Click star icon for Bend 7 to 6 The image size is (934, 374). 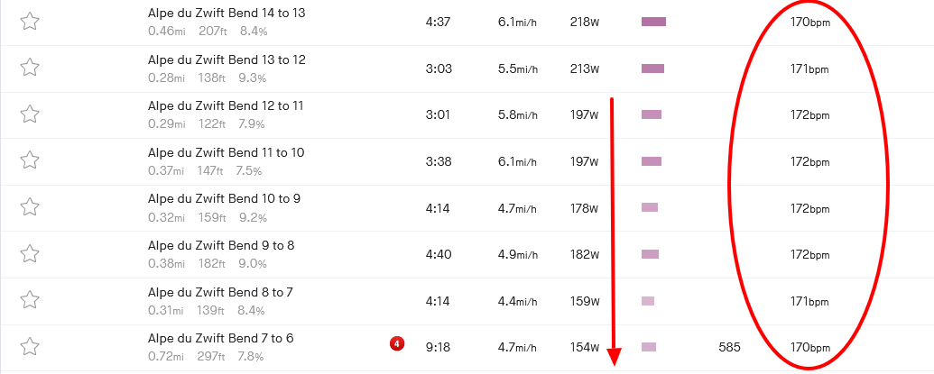coord(30,346)
